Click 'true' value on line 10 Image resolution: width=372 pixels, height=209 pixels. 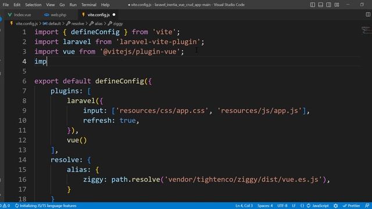[127, 120]
